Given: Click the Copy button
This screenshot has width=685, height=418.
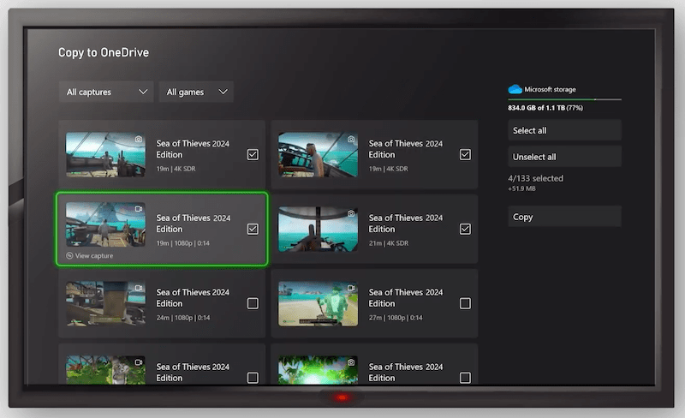Looking at the screenshot, I should click(564, 217).
